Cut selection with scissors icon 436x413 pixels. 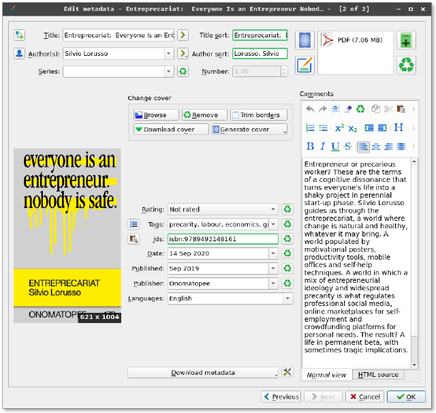pos(388,109)
